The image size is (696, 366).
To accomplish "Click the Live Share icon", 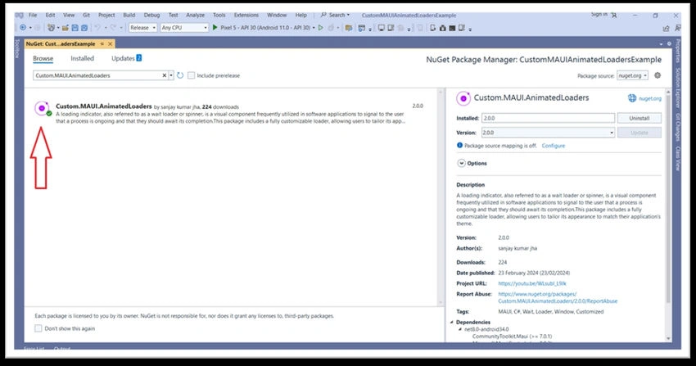I will [666, 28].
